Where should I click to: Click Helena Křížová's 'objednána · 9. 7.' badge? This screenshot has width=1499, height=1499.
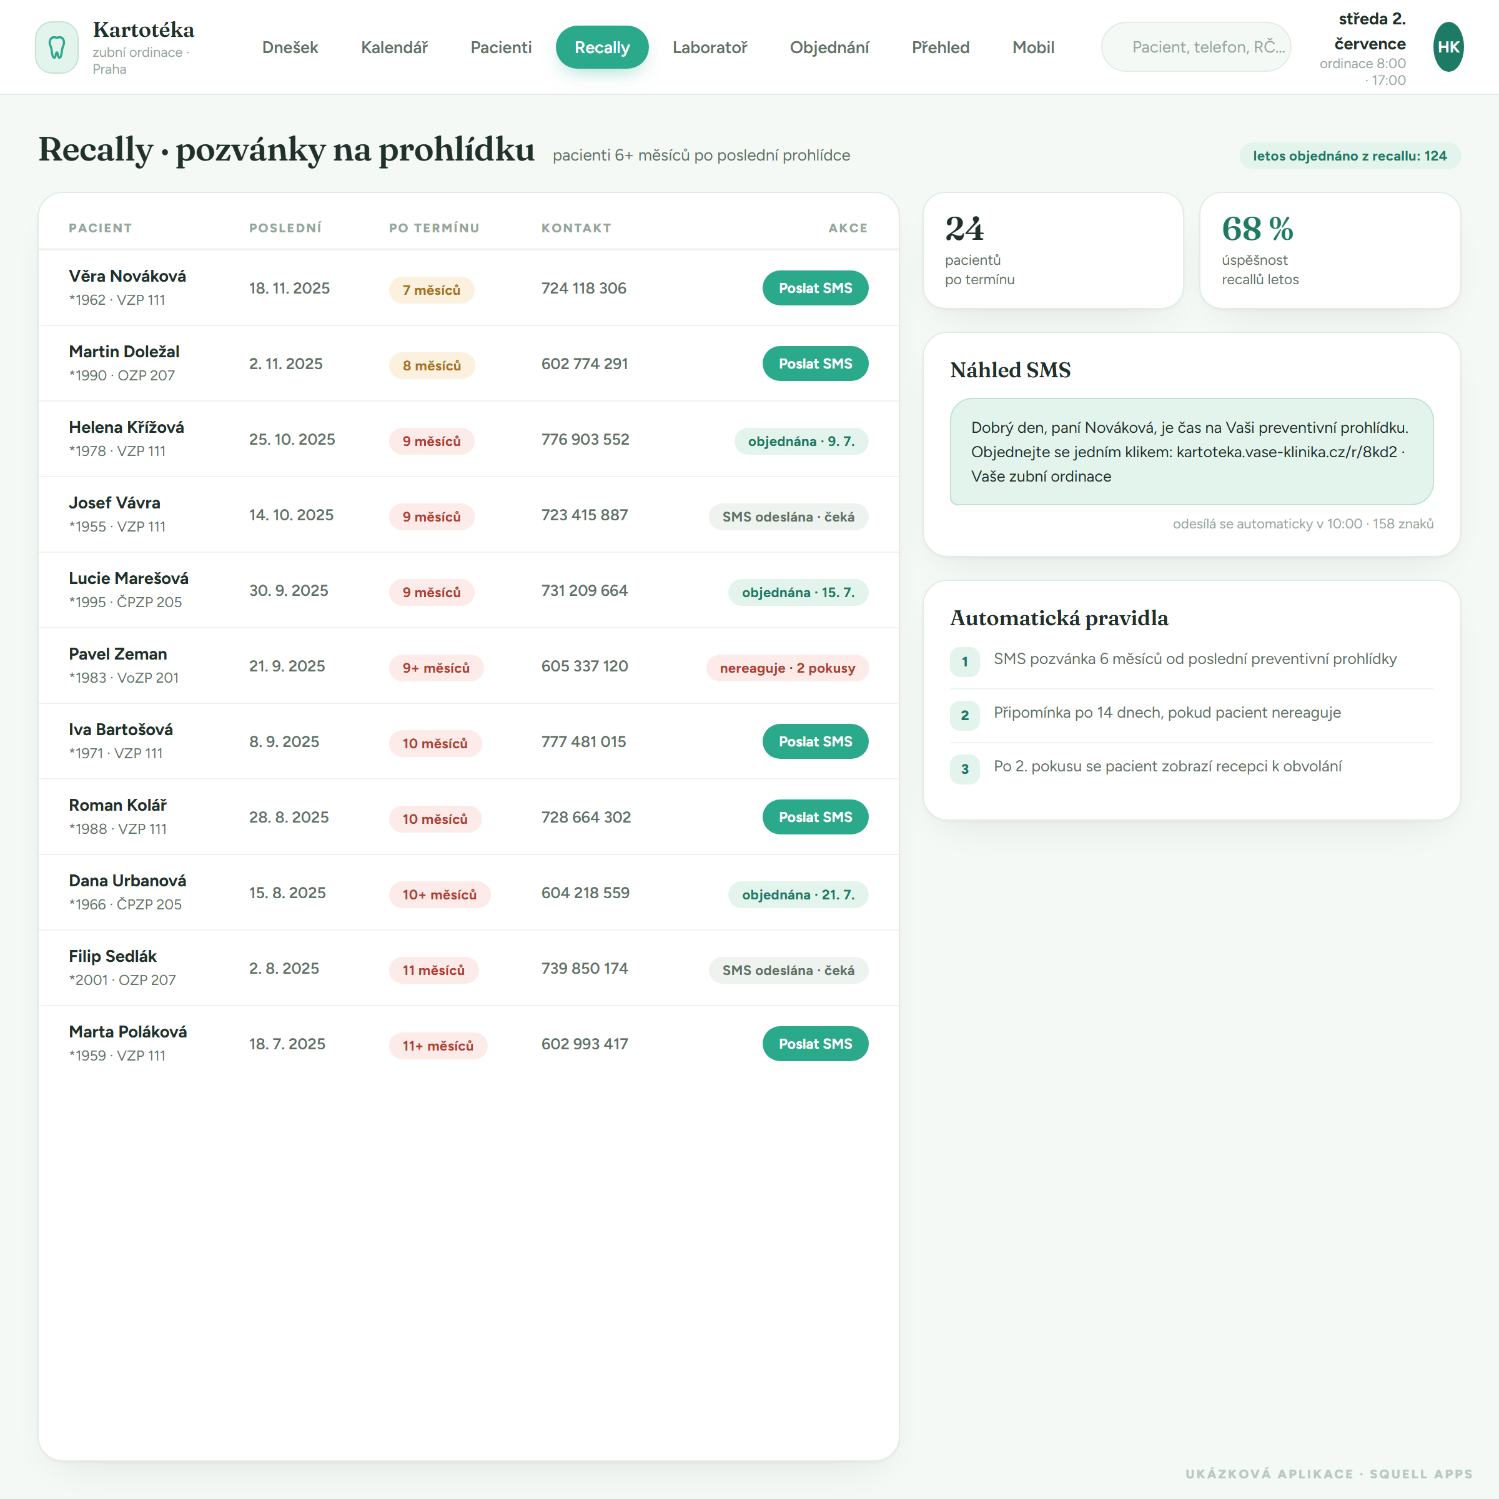pyautogui.click(x=801, y=442)
